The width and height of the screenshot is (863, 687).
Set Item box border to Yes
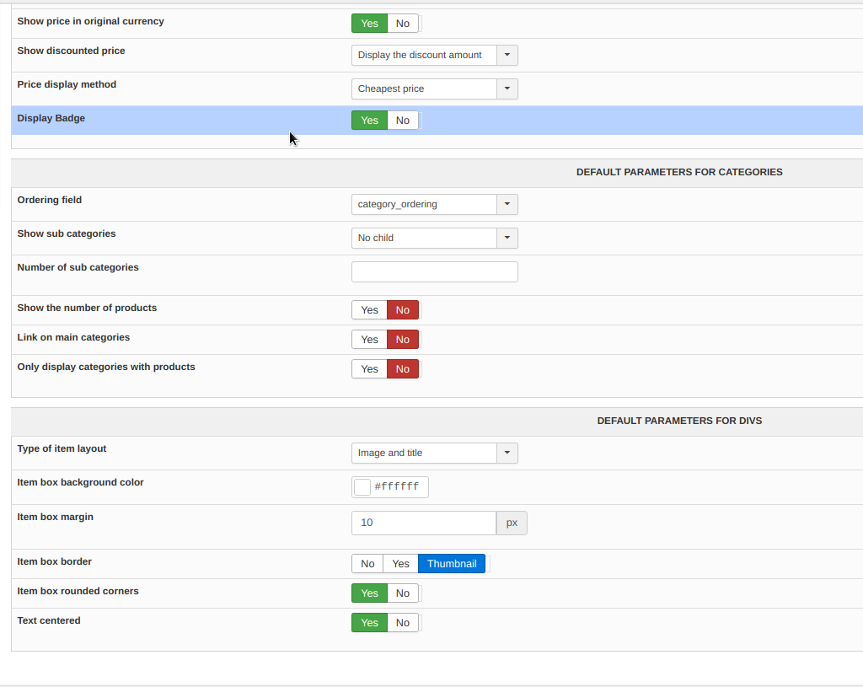400,564
